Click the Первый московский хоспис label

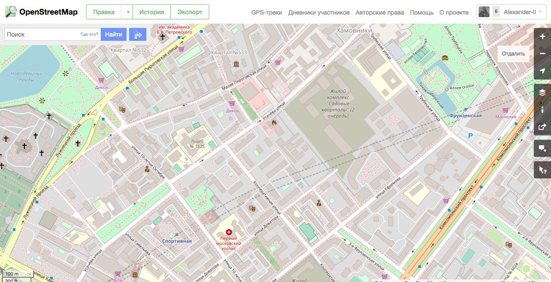229,243
